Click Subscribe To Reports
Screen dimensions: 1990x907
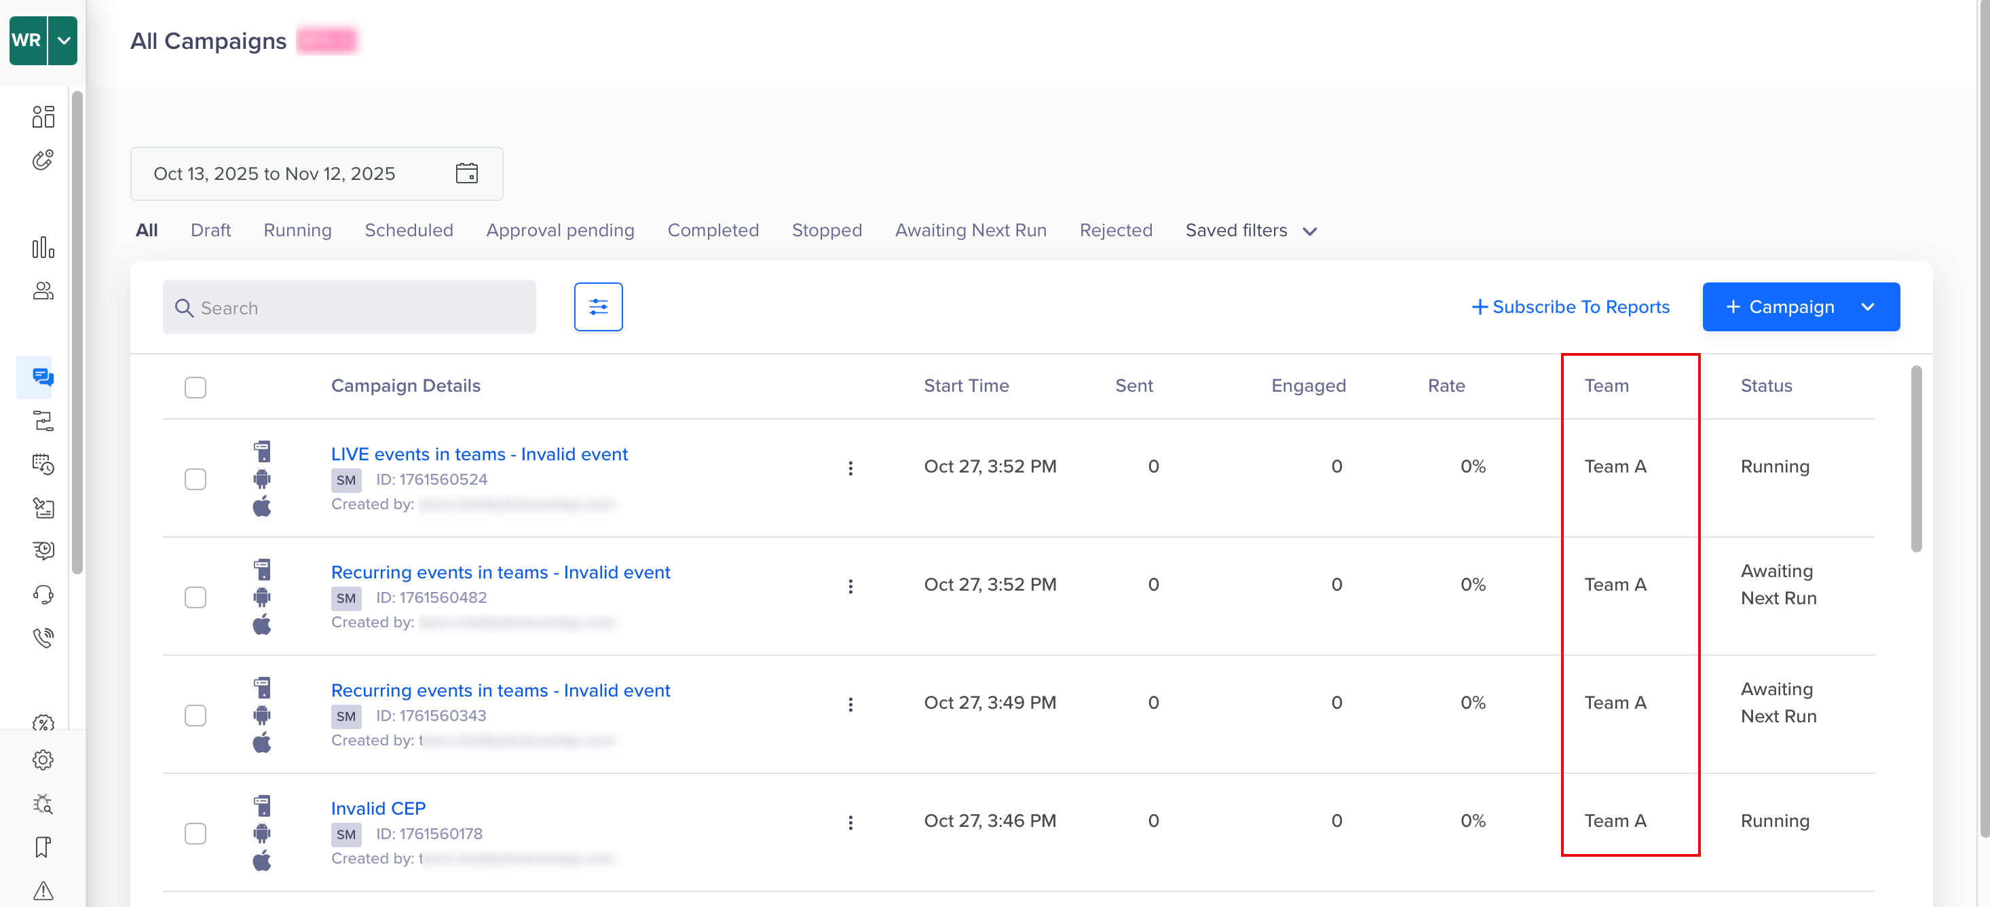1571,307
